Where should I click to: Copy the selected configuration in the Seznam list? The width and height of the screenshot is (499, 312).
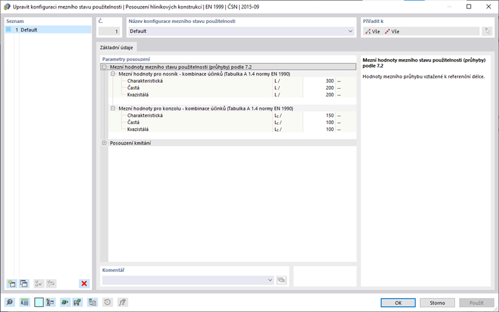pyautogui.click(x=24, y=283)
